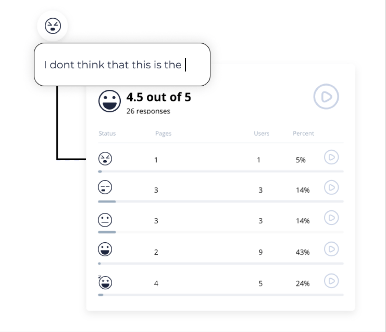Click the annoyed face in the first 14% row
Viewport: 386px width, 332px height.
pyautogui.click(x=105, y=187)
